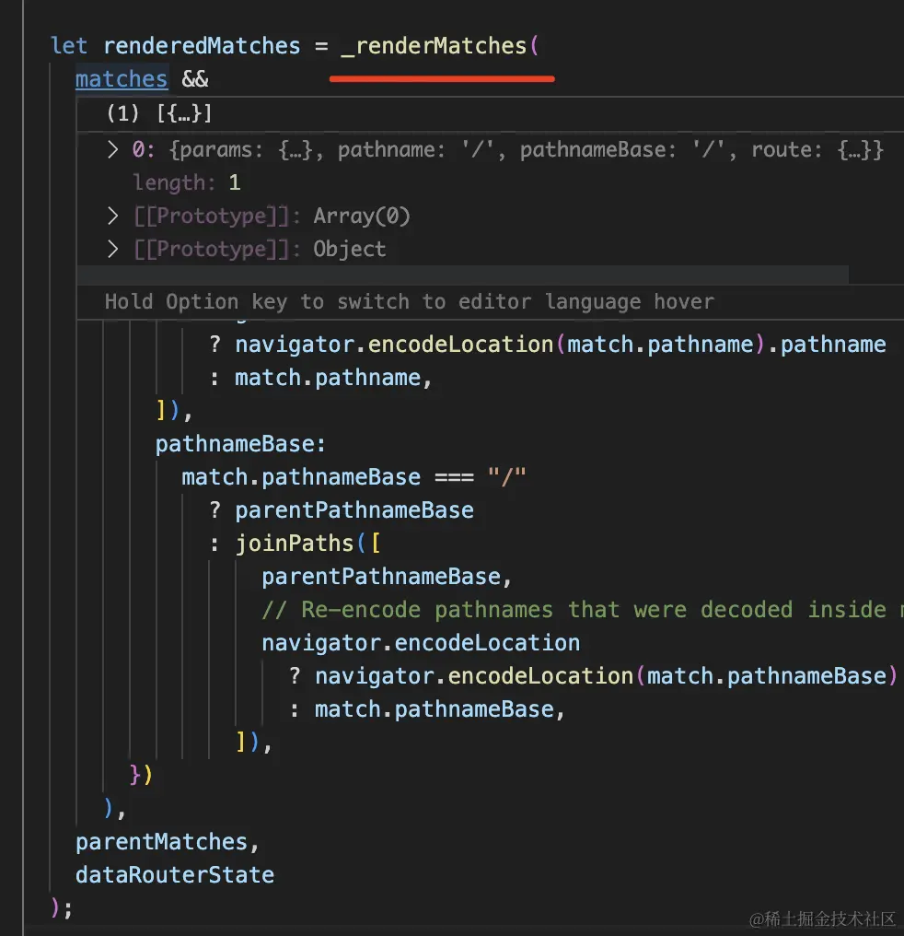Image resolution: width=904 pixels, height=936 pixels.
Task: Expand the [[Prototype]]: Array(0) row
Action: point(112,216)
